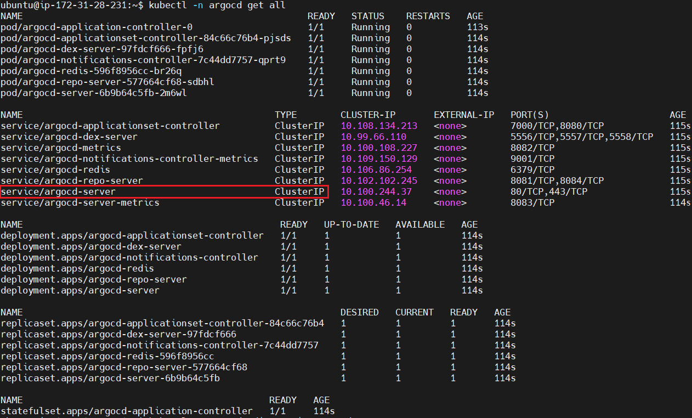Click the pod/argocd-server-6b9b64c5fb-2m6wl name

pos(94,93)
